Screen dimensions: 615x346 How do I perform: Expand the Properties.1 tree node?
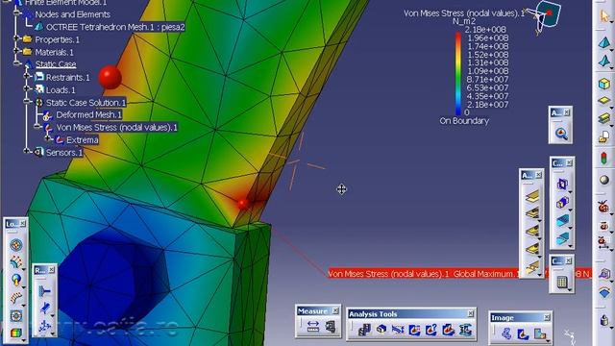pos(16,38)
